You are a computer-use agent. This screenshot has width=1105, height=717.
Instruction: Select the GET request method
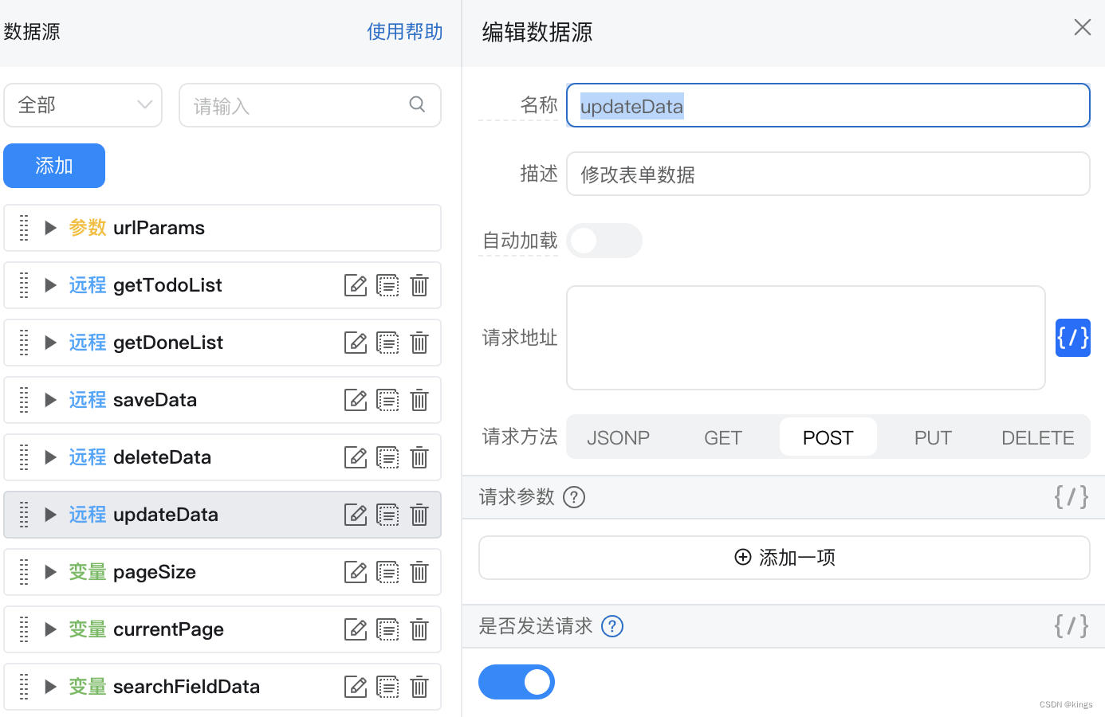click(x=723, y=437)
